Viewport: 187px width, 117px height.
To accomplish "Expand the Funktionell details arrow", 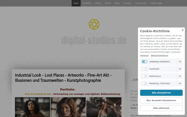I will [180, 69].
